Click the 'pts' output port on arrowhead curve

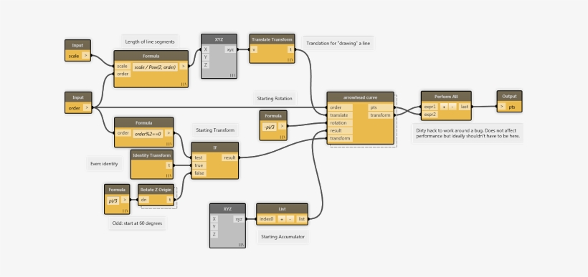click(x=380, y=107)
